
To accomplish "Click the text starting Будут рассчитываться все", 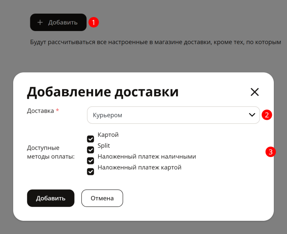I will point(156,42).
